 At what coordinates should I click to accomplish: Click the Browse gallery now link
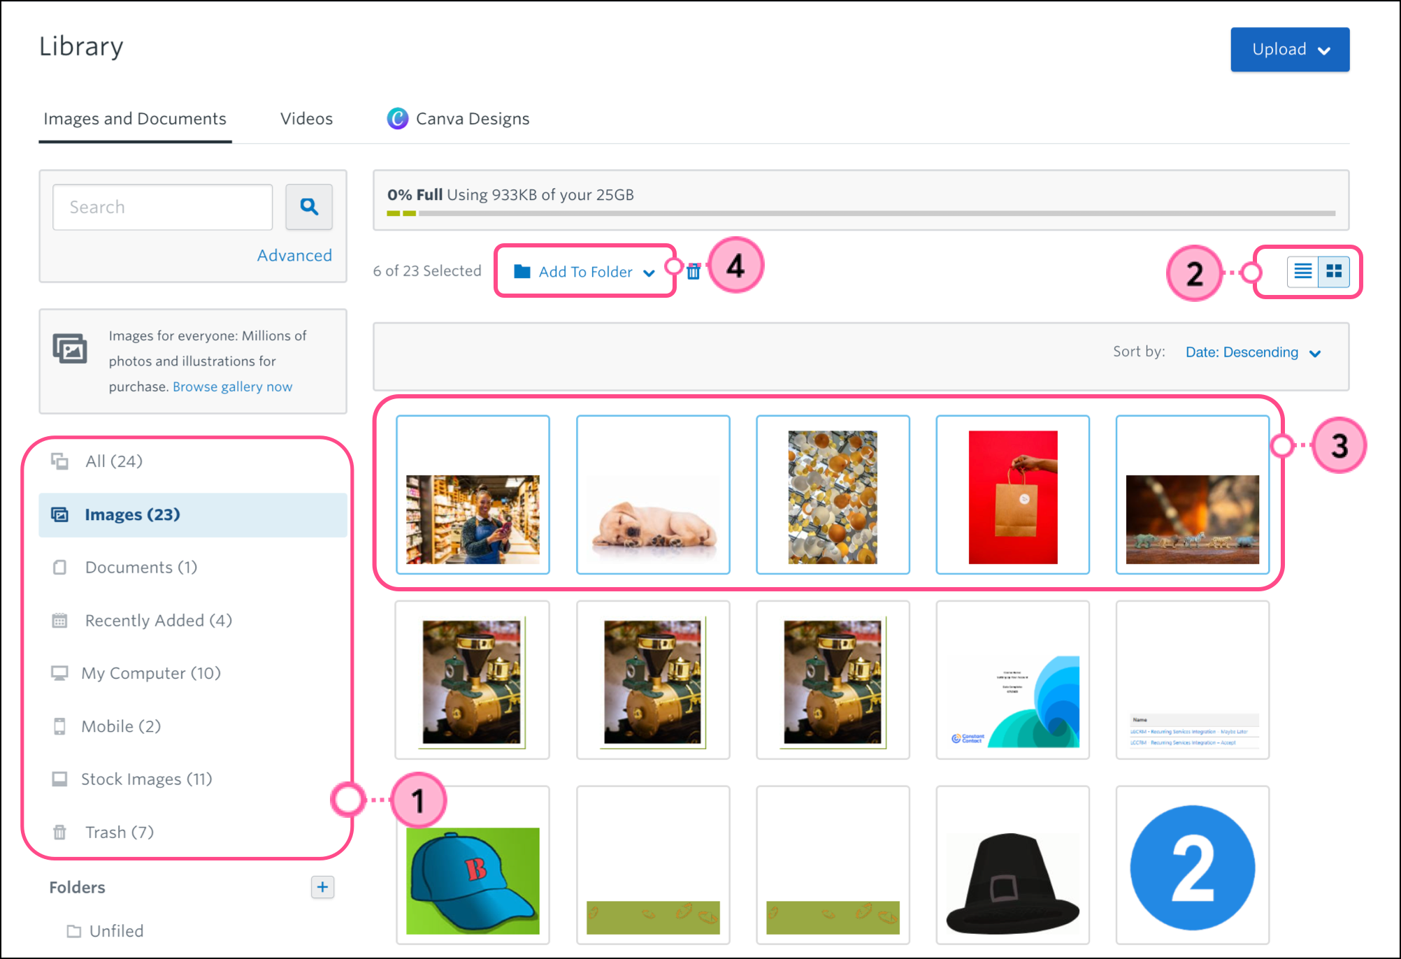pyautogui.click(x=232, y=387)
